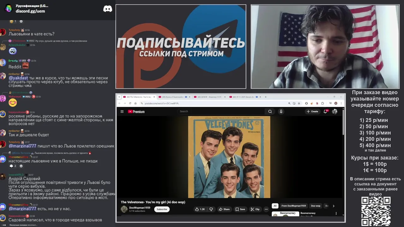Switch to the theory of Gaynossativism tab

click(174, 97)
